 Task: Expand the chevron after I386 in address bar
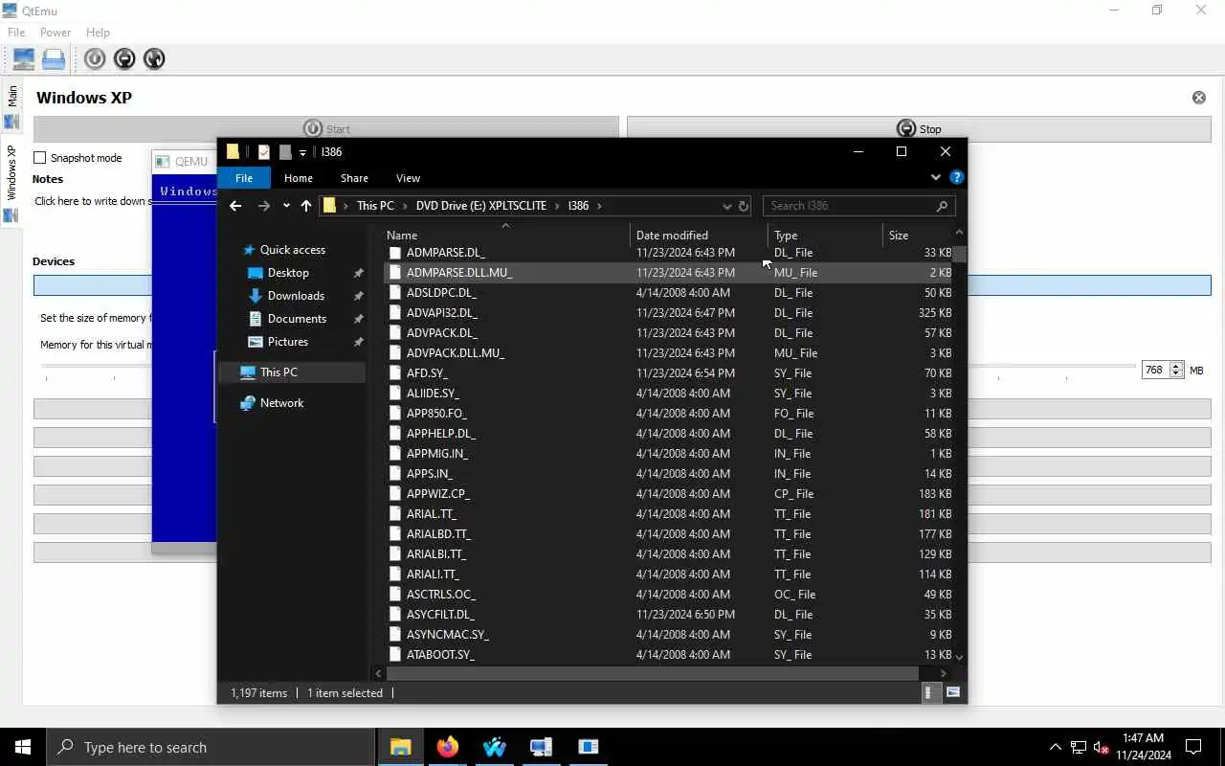(x=600, y=206)
